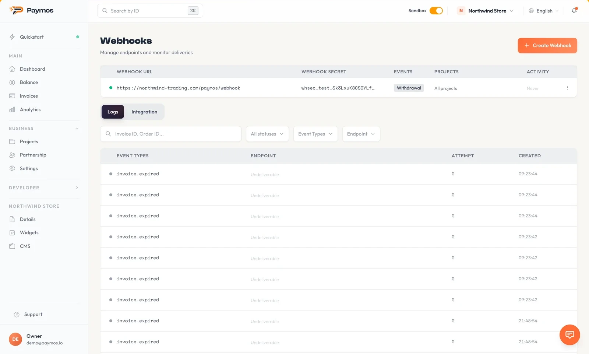Click the magnifier in the Invoice ID search
Screen dimensions: 589x354
coord(108,134)
